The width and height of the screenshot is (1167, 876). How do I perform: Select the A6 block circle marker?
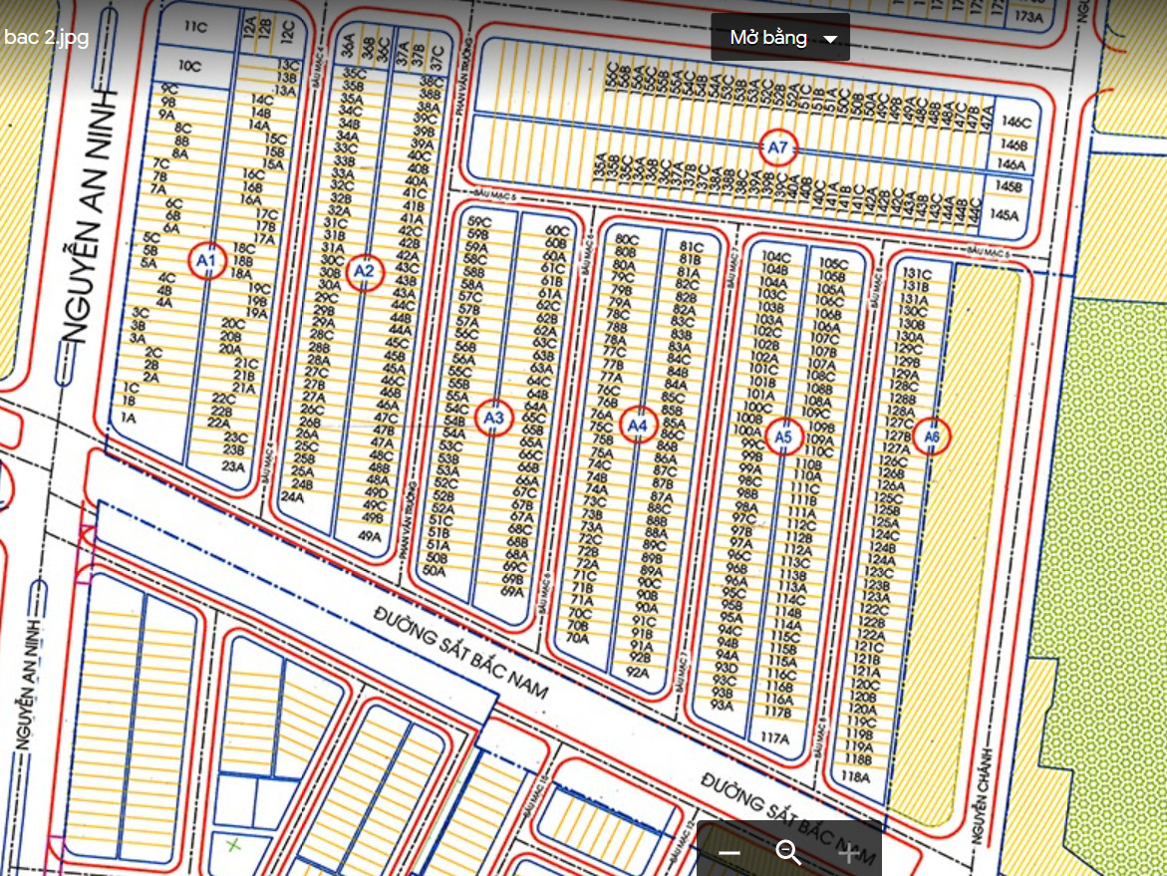(932, 437)
